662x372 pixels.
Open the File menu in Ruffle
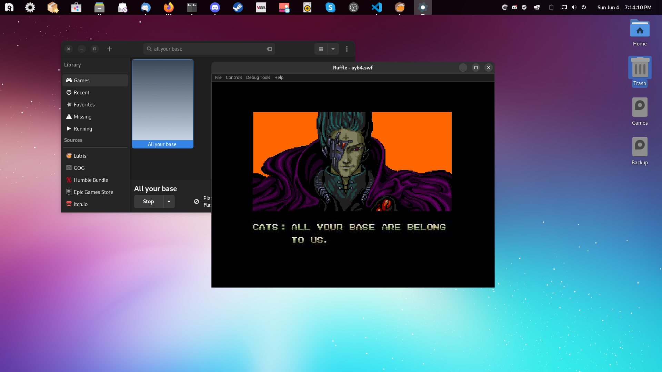click(x=218, y=77)
